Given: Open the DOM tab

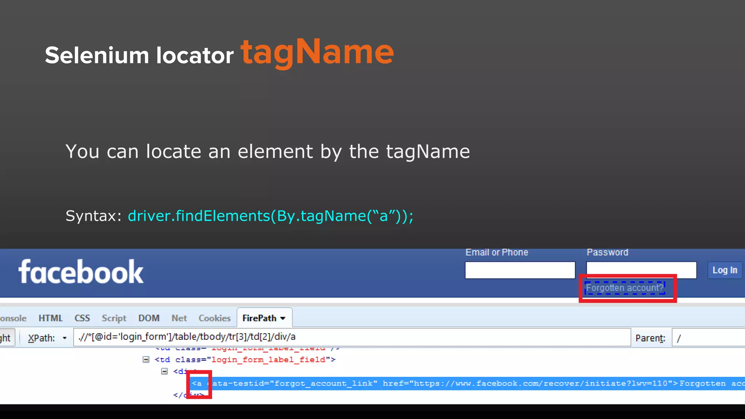Looking at the screenshot, I should coord(149,318).
